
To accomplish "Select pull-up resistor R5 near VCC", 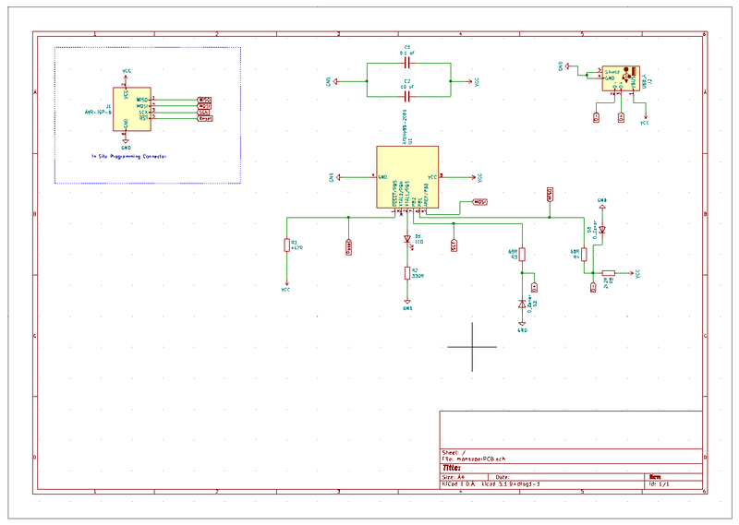I will (x=608, y=274).
